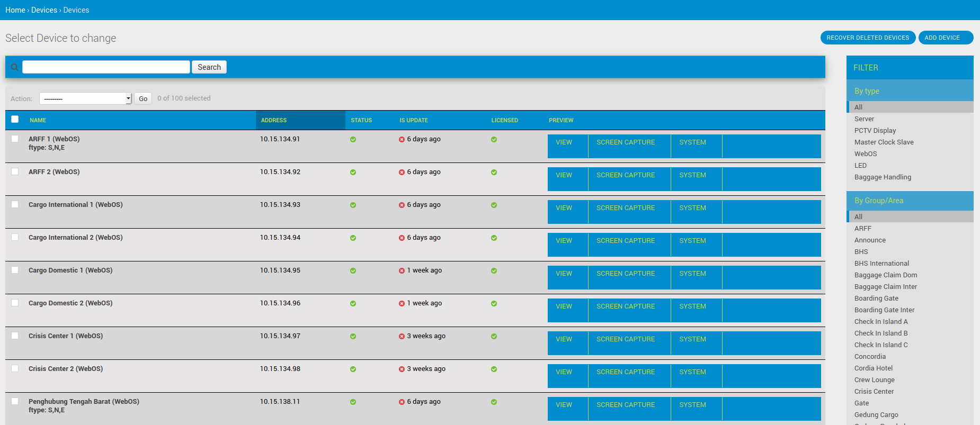Click the search magnifier icon
The width and height of the screenshot is (980, 425).
(x=14, y=67)
